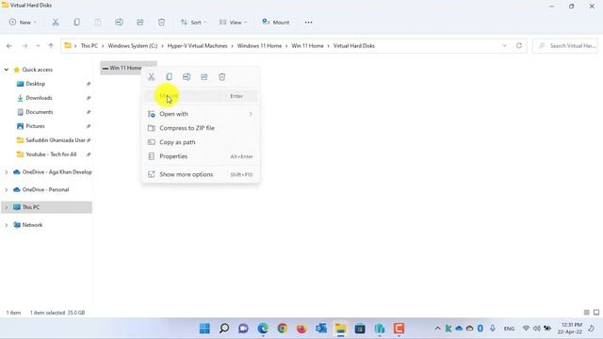The height and width of the screenshot is (339, 603).
Task: Select Compress to ZIP file
Action: tap(201, 128)
